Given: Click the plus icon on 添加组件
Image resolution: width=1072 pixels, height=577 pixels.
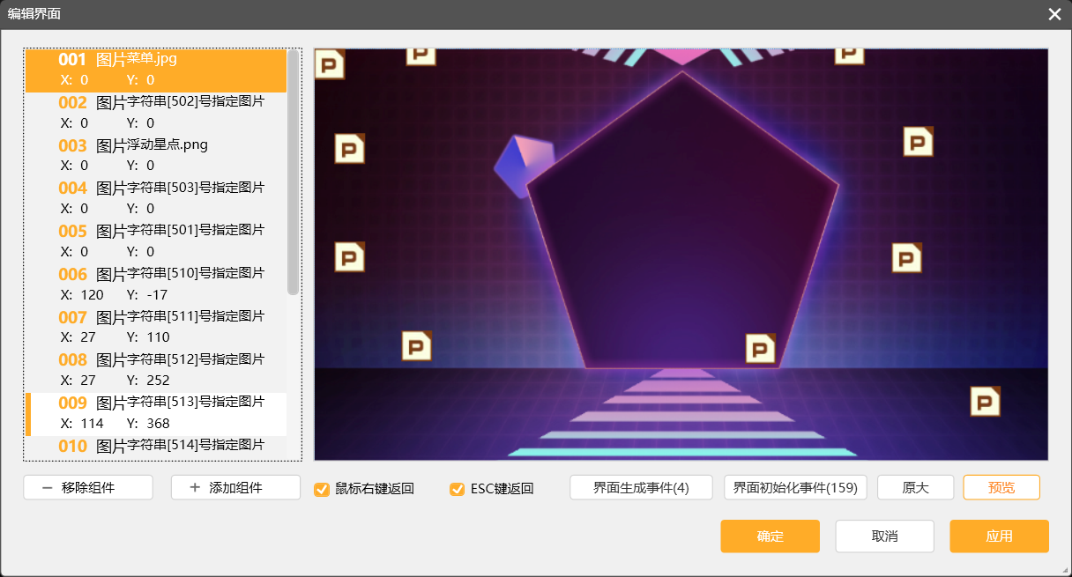Looking at the screenshot, I should click(x=195, y=488).
